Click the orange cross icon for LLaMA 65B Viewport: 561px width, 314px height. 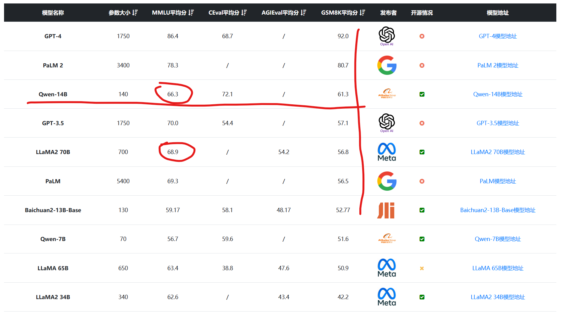click(422, 268)
